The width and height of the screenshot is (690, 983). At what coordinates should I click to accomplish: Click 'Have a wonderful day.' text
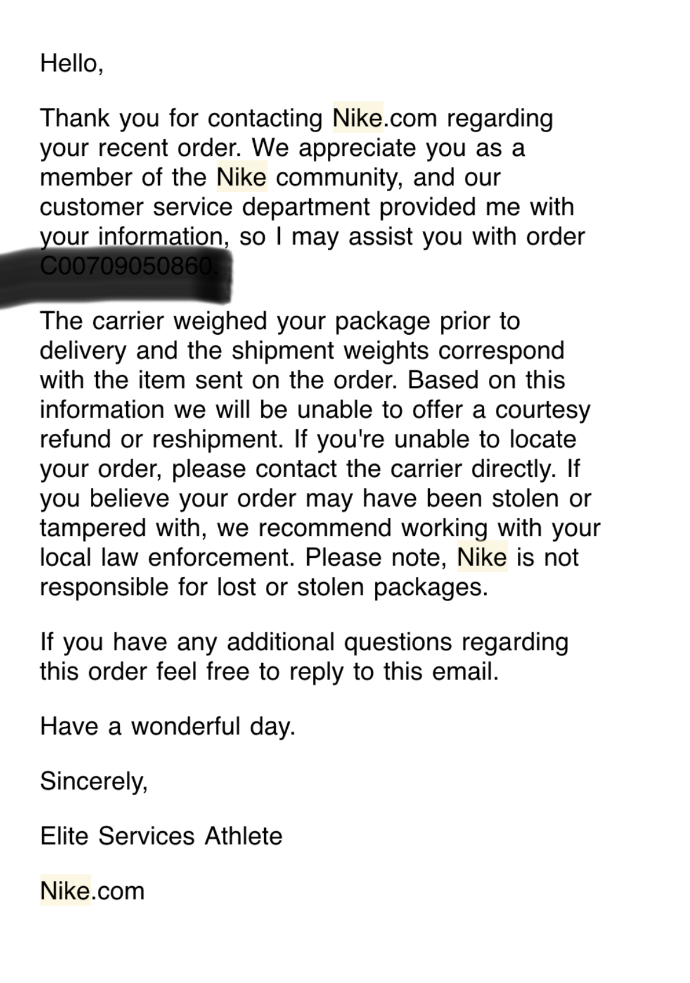[167, 726]
